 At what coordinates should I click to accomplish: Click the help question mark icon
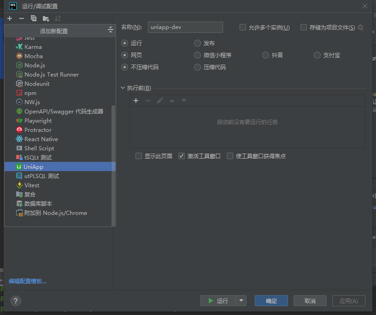pyautogui.click(x=16, y=301)
